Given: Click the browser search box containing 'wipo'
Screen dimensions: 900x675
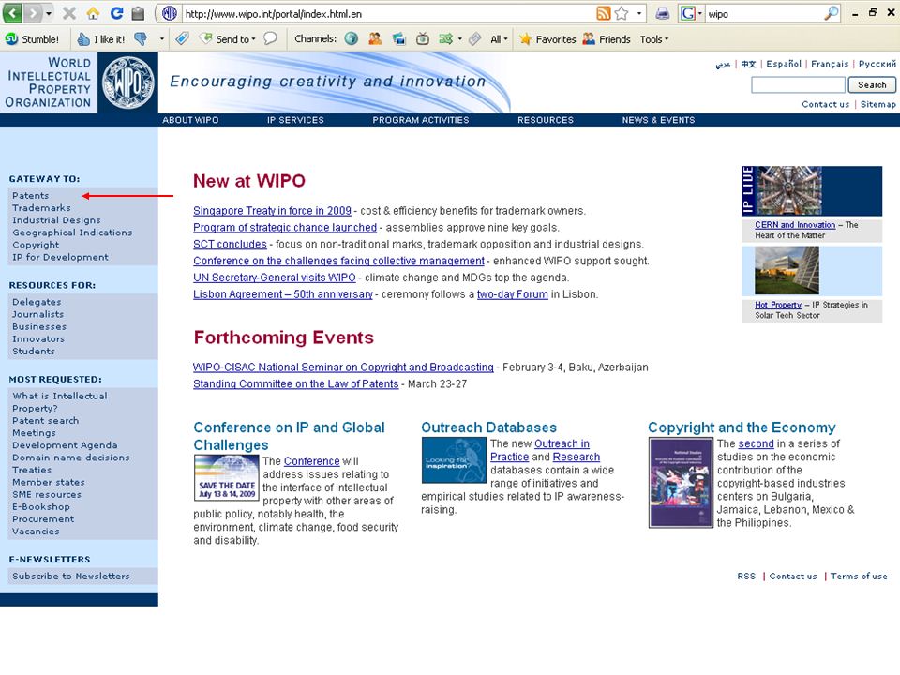Looking at the screenshot, I should point(763,14).
